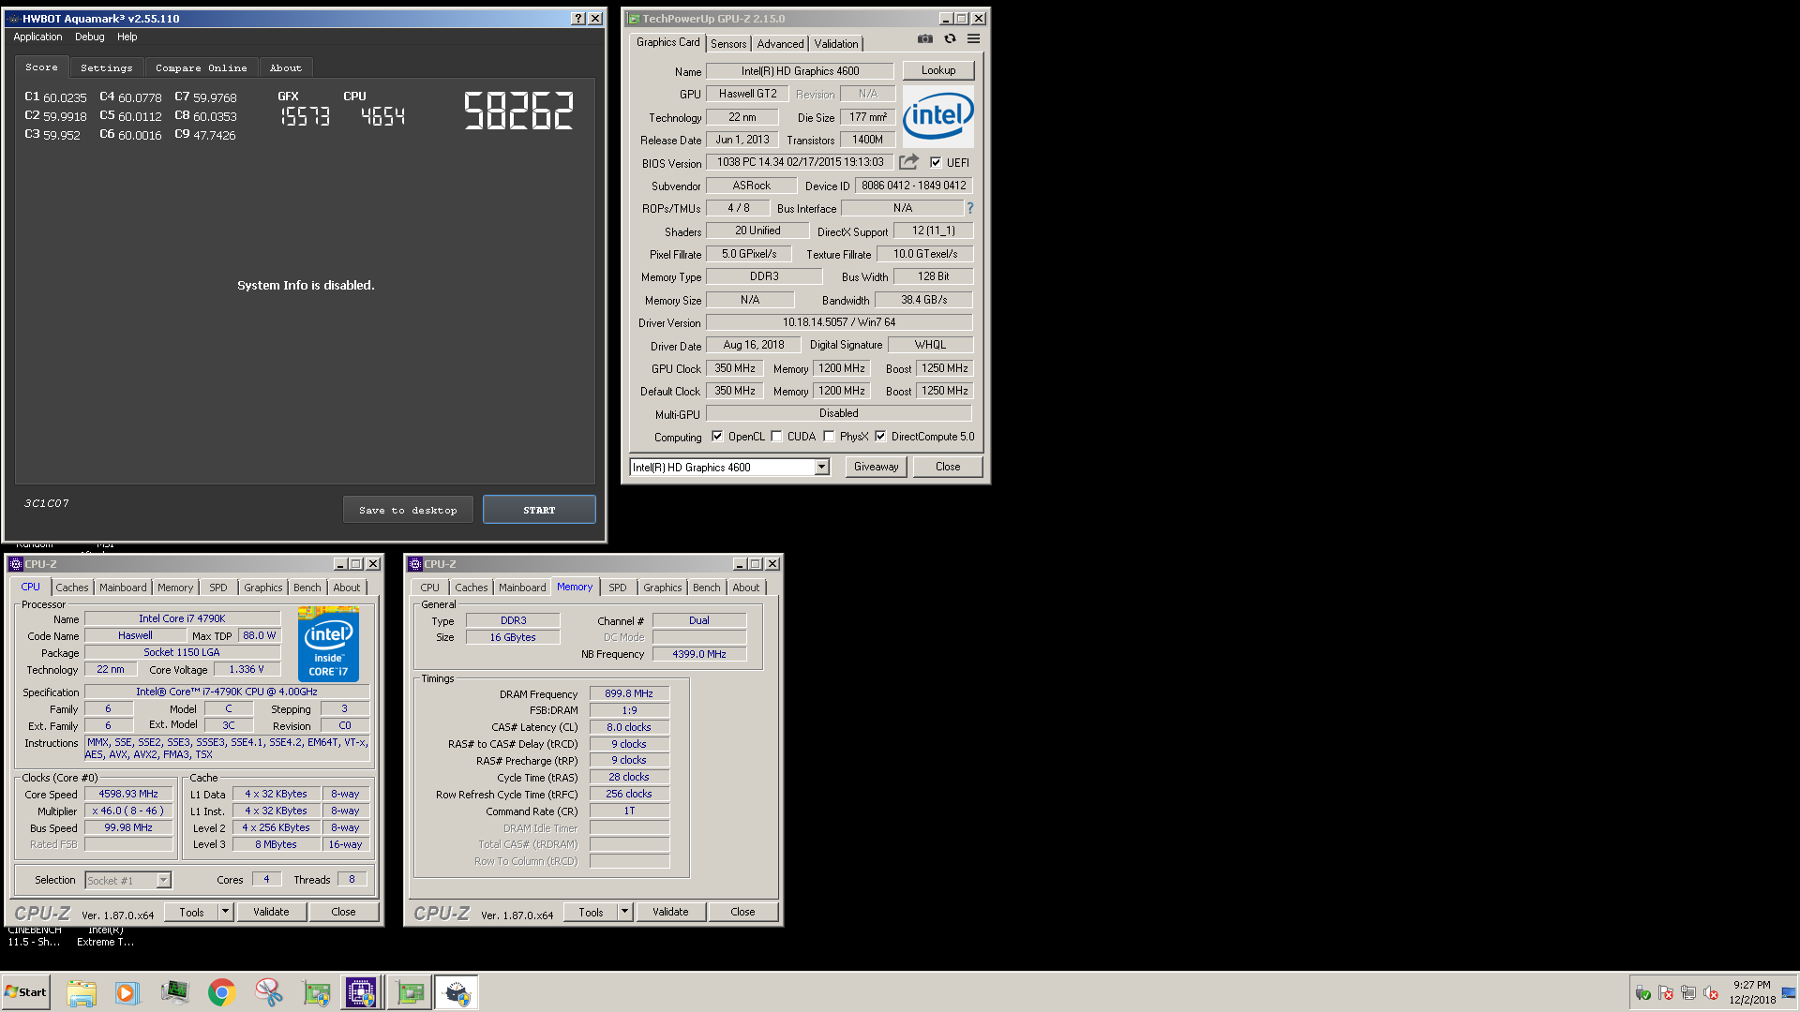Open the Application menu in Aquamark
Viewport: 1800px width, 1012px height.
click(x=37, y=37)
